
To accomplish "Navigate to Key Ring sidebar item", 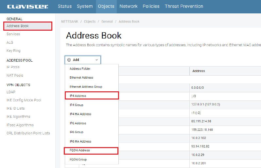I will tap(13, 51).
